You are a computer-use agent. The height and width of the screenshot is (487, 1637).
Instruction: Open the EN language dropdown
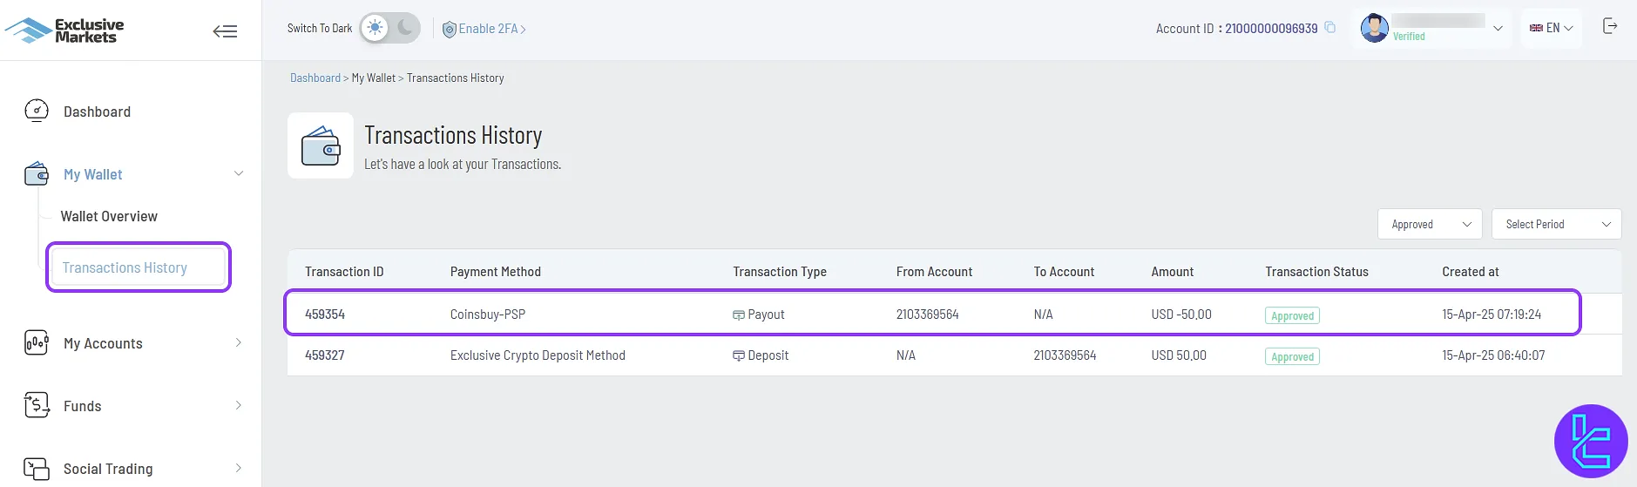click(x=1552, y=28)
